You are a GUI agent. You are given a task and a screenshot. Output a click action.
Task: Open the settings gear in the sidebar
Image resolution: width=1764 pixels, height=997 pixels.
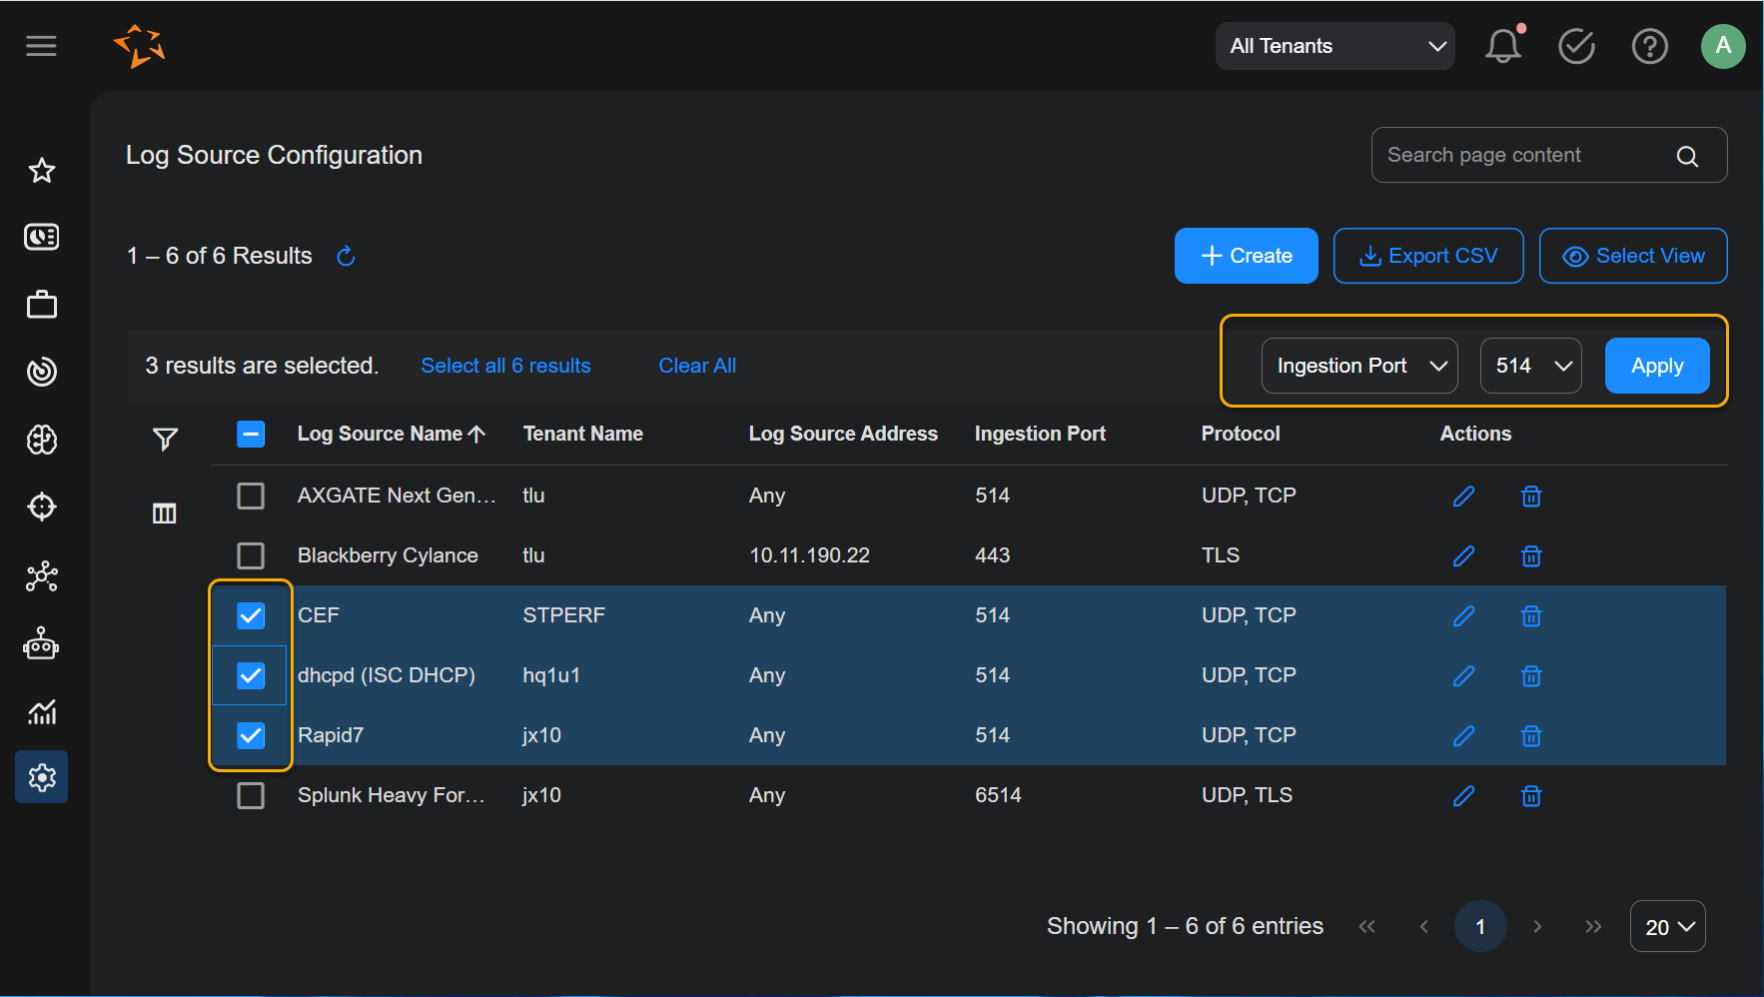41,776
